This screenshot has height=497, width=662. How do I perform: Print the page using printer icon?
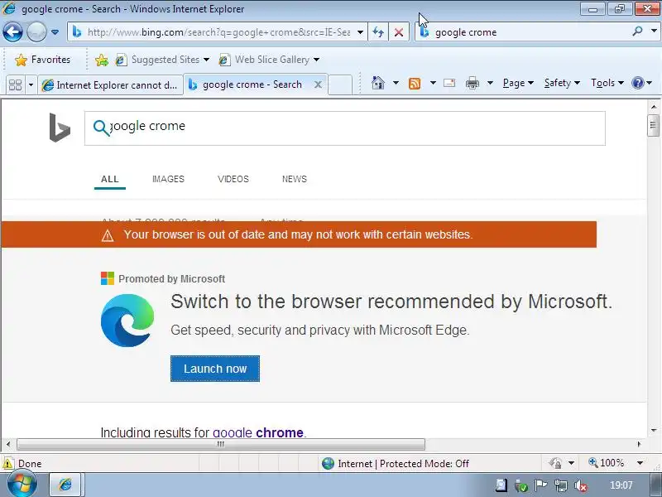[472, 84]
